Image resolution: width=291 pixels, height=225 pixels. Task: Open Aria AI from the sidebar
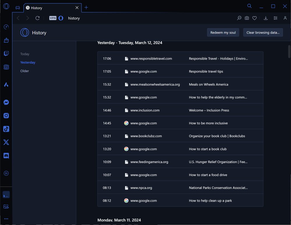point(6,85)
